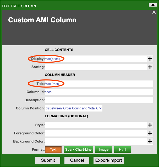Click the plus icon beside Sorting field
The image size is (159, 167).
[150, 67]
